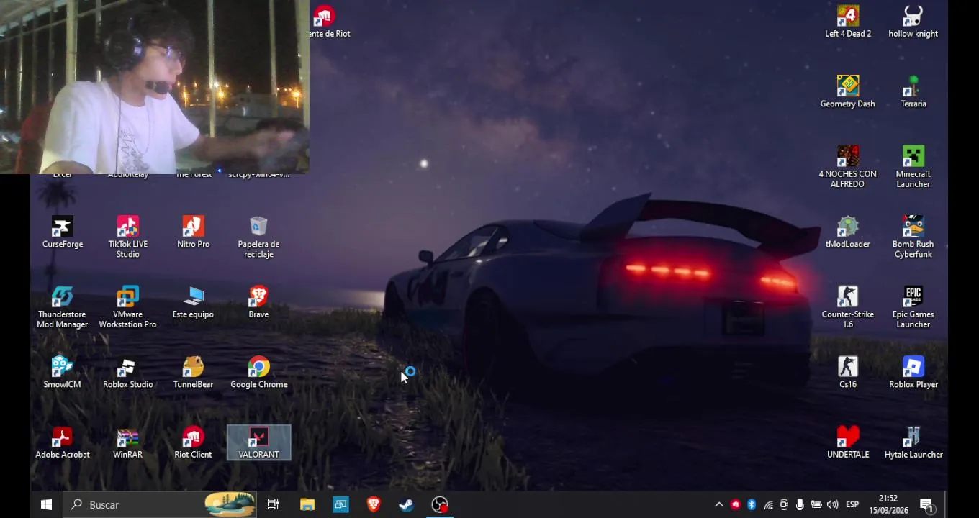
Task: Click the Riot tray icon
Action: click(x=735, y=505)
